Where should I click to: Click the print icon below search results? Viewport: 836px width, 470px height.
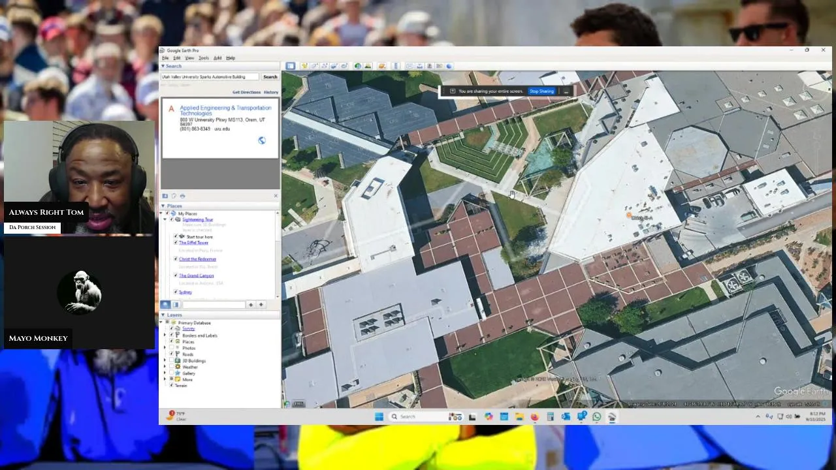point(182,196)
